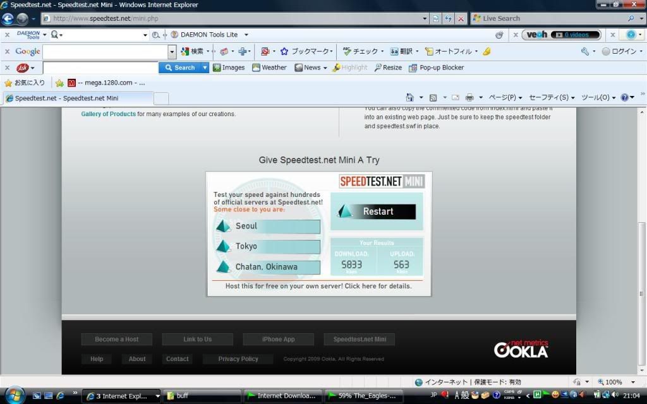Click the RSS Feeds icon in command bar

tap(433, 98)
